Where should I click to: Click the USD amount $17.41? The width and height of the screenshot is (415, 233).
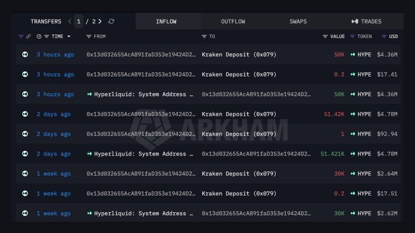point(387,74)
